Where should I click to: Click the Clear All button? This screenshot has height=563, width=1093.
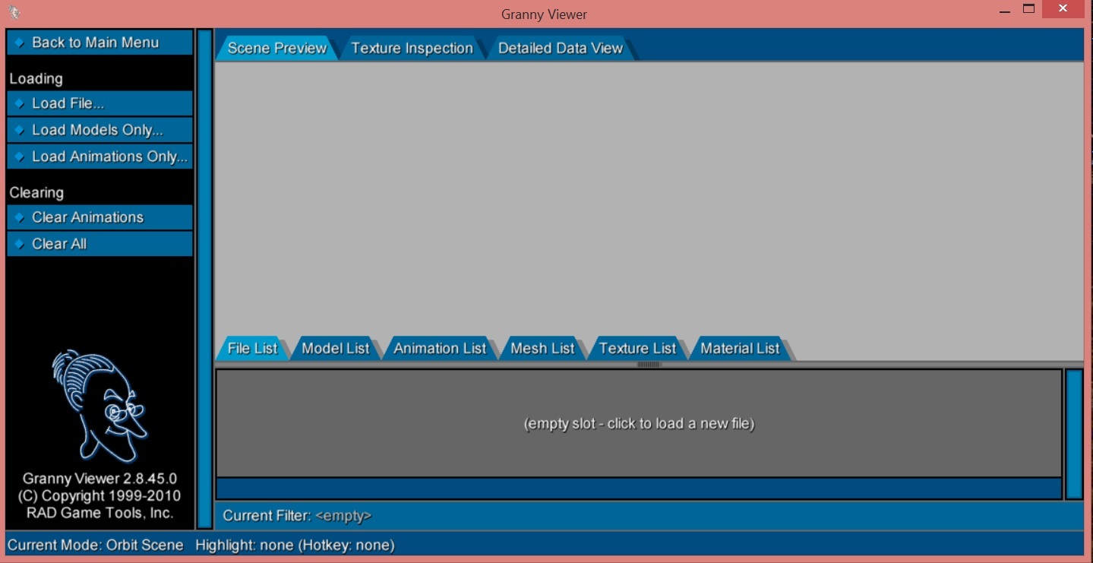[x=100, y=244]
